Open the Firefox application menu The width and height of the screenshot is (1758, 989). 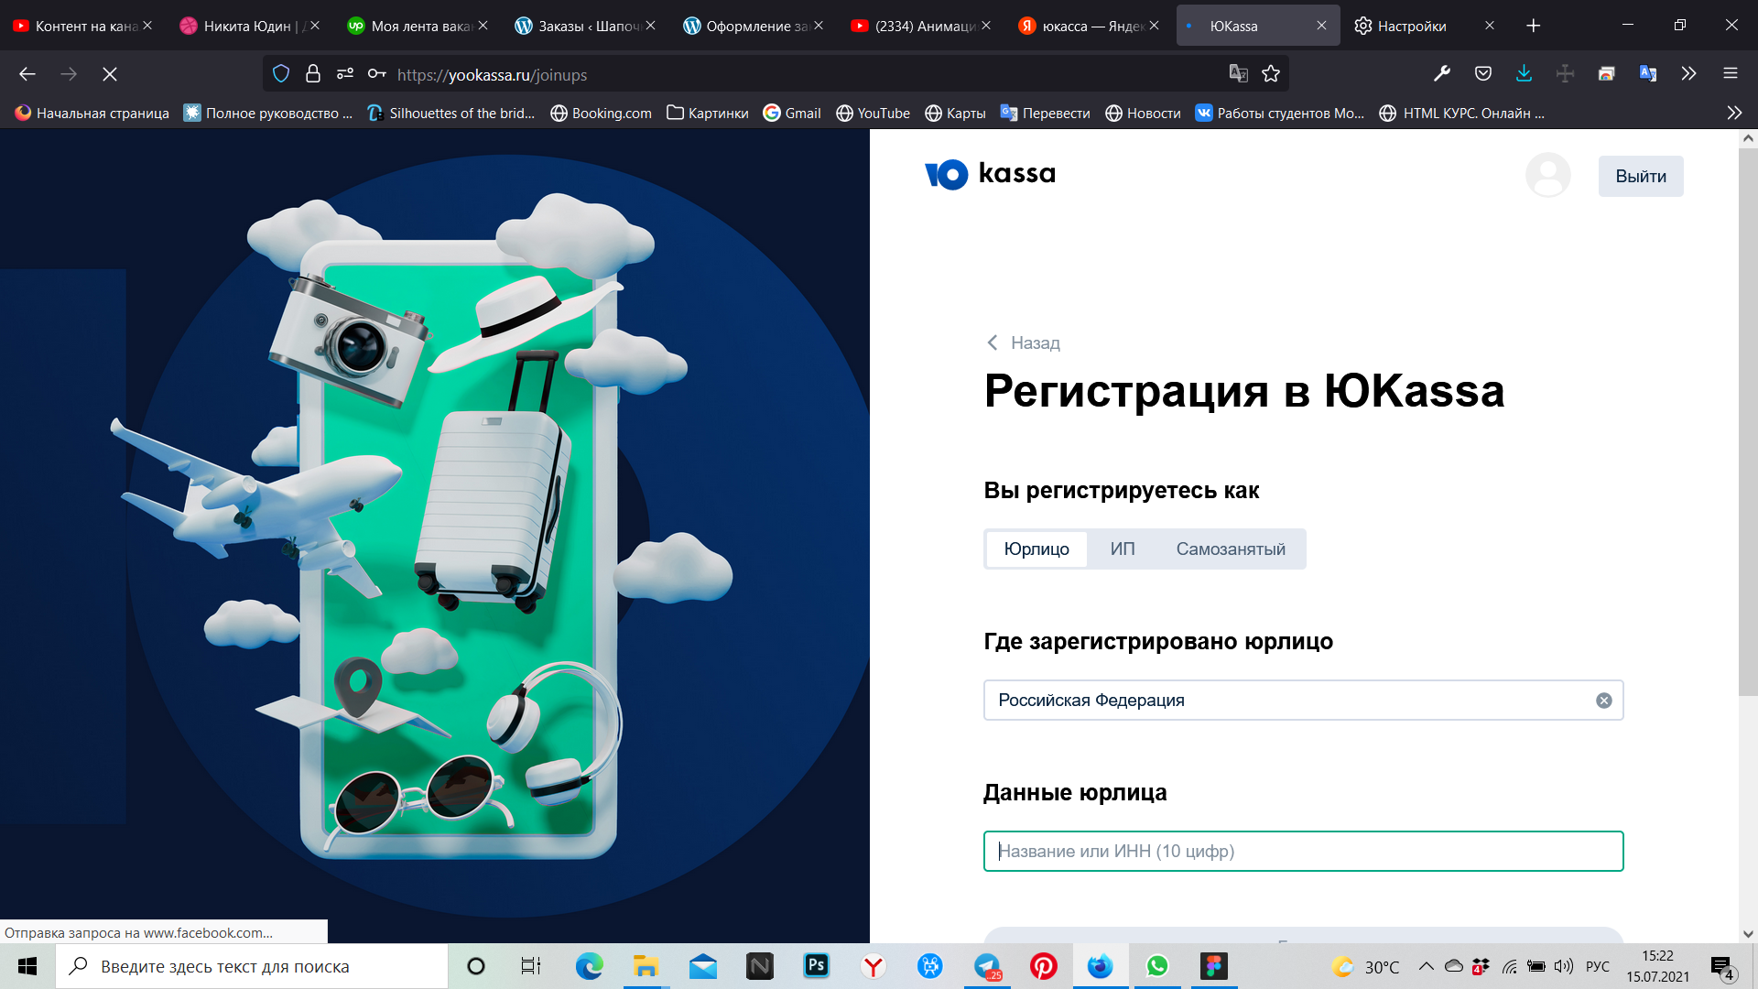coord(1731,74)
